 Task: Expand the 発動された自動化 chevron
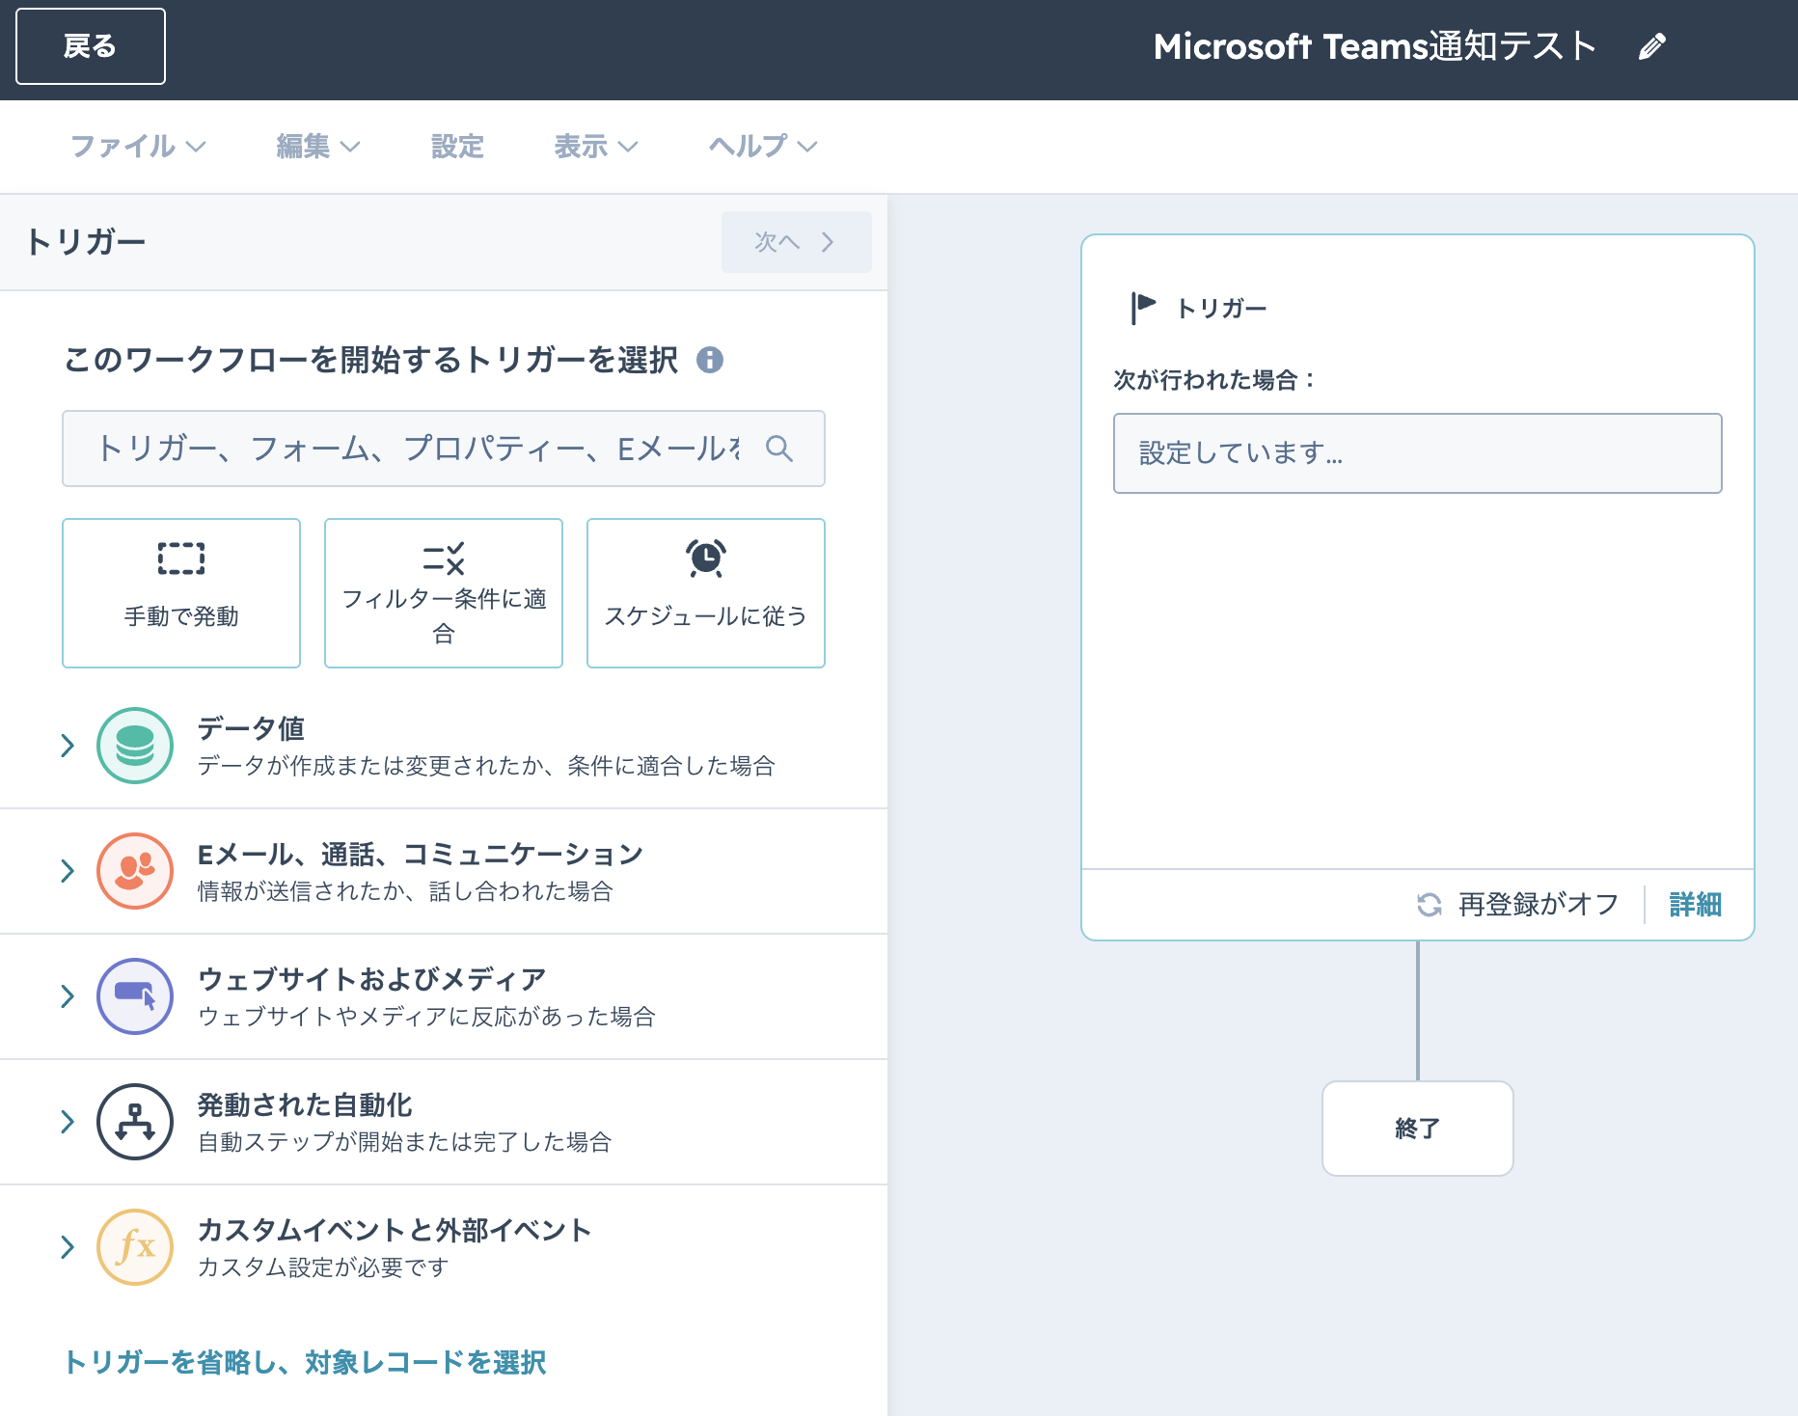tap(68, 1122)
